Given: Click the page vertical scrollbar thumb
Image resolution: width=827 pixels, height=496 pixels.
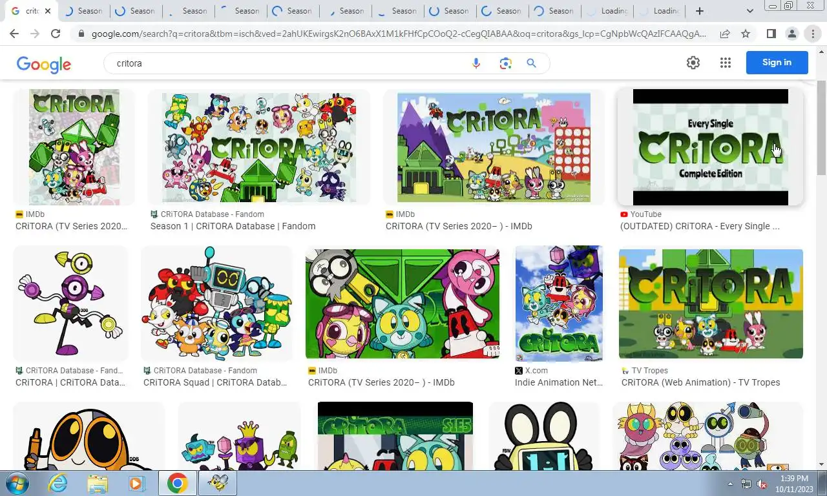Looking at the screenshot, I should point(821,127).
